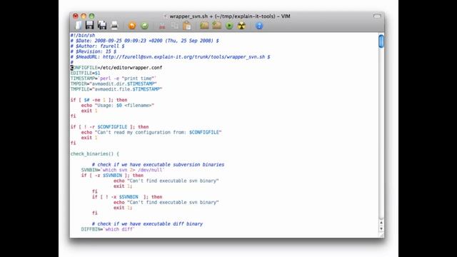The width and height of the screenshot is (457, 257).
Task: Click the TIMESTAMP perl print time line
Action: coord(114,79)
